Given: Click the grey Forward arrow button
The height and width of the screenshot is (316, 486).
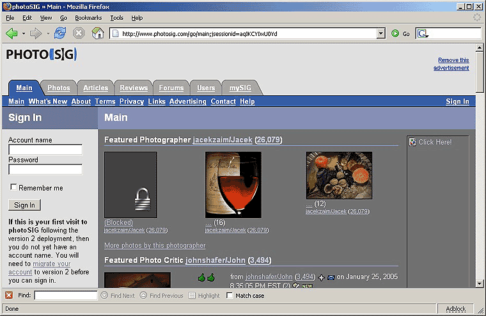Looking at the screenshot, I should pos(36,33).
